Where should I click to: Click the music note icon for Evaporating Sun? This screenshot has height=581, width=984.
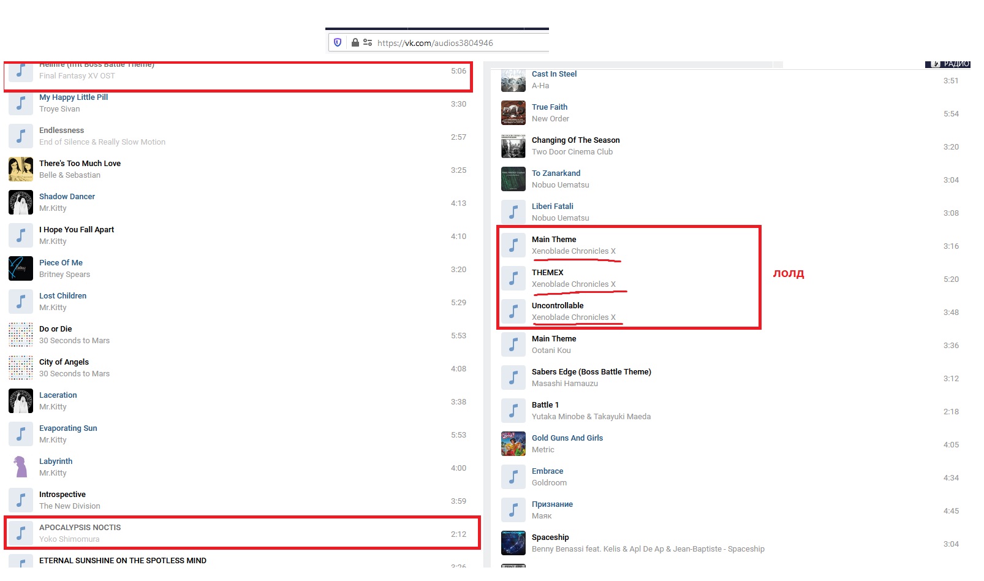pyautogui.click(x=21, y=435)
